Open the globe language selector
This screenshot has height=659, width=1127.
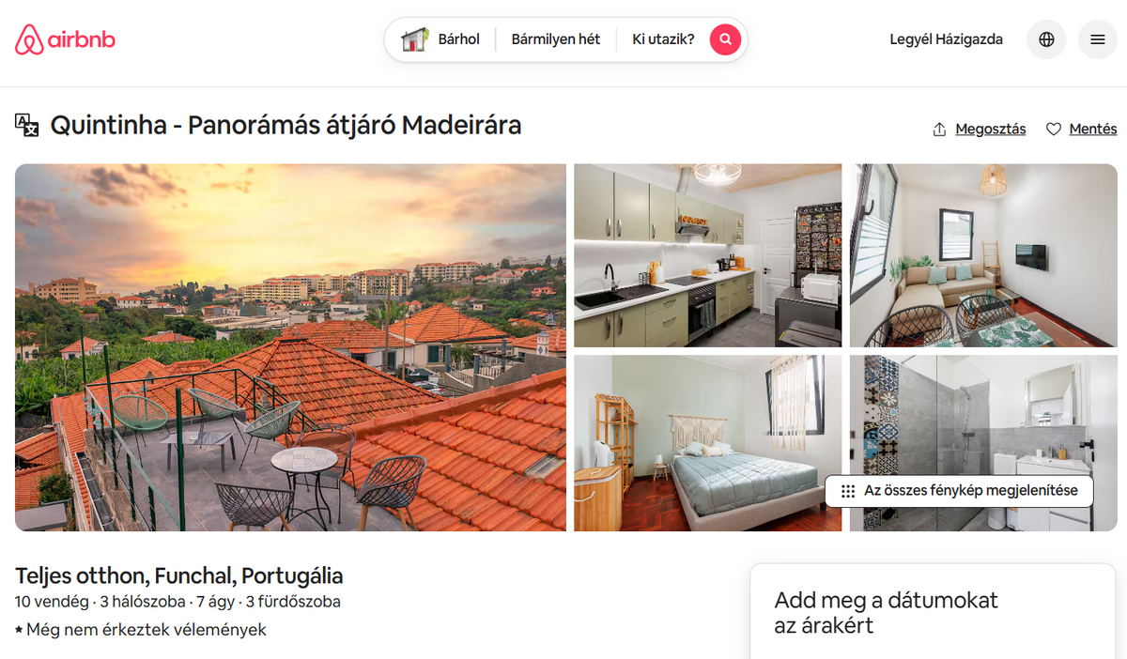(1046, 39)
